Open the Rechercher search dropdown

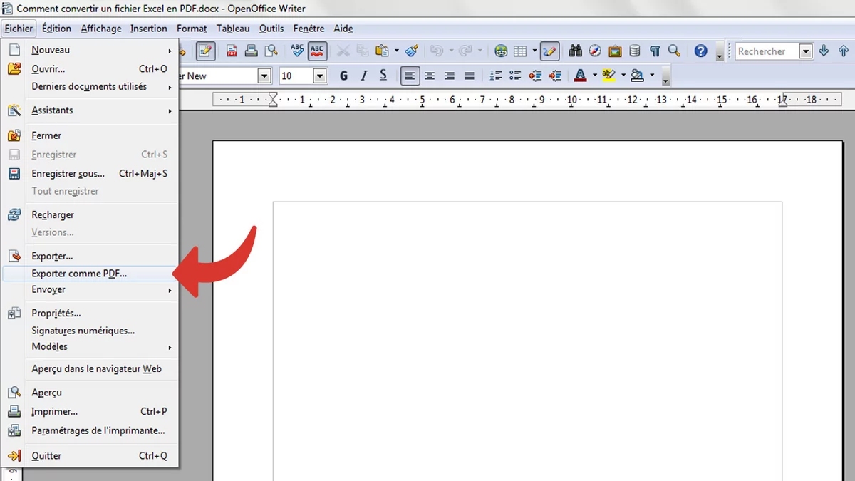pyautogui.click(x=806, y=51)
